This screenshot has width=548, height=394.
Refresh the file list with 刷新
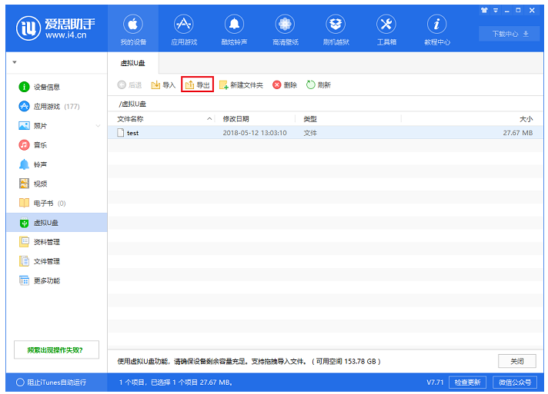click(x=318, y=84)
